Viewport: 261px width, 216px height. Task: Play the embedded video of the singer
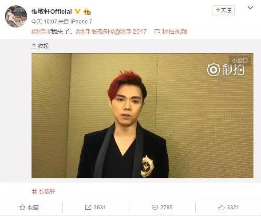point(142,116)
